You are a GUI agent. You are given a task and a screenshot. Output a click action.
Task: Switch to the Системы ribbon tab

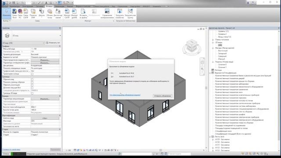[40, 6]
